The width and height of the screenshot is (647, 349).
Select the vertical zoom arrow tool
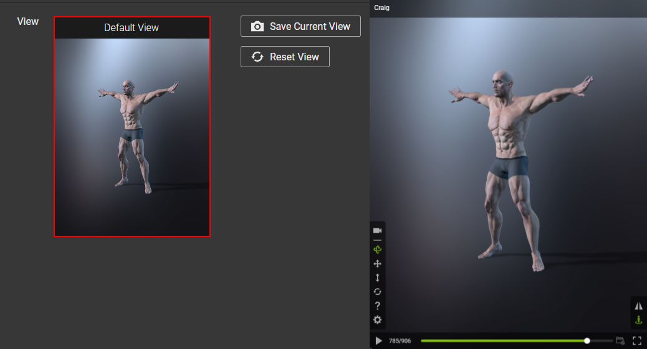377,277
